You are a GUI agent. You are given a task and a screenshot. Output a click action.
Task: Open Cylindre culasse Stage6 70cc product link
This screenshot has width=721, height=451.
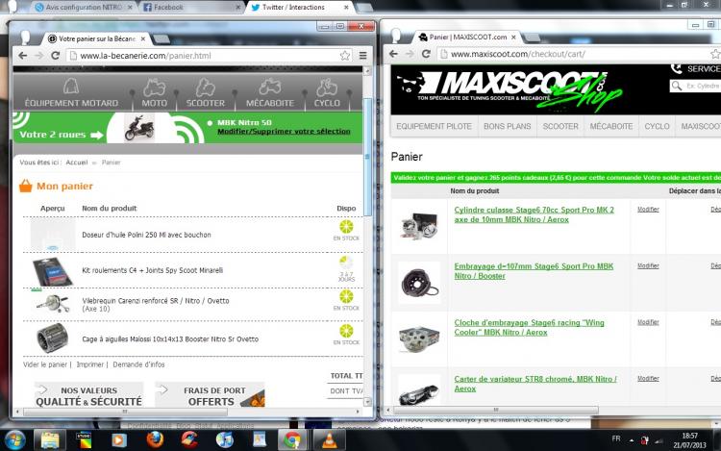[x=534, y=214]
